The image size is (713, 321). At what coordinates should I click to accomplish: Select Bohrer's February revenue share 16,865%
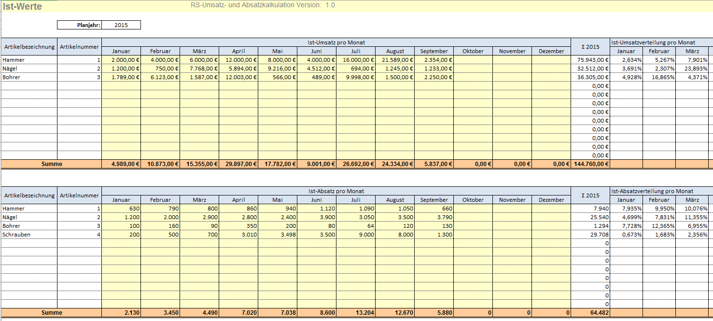659,77
